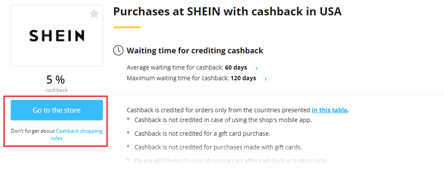Viewport: 444px width, 169px height.
Task: Click the "Don't forget about" reminder text
Action: pyautogui.click(x=33, y=131)
